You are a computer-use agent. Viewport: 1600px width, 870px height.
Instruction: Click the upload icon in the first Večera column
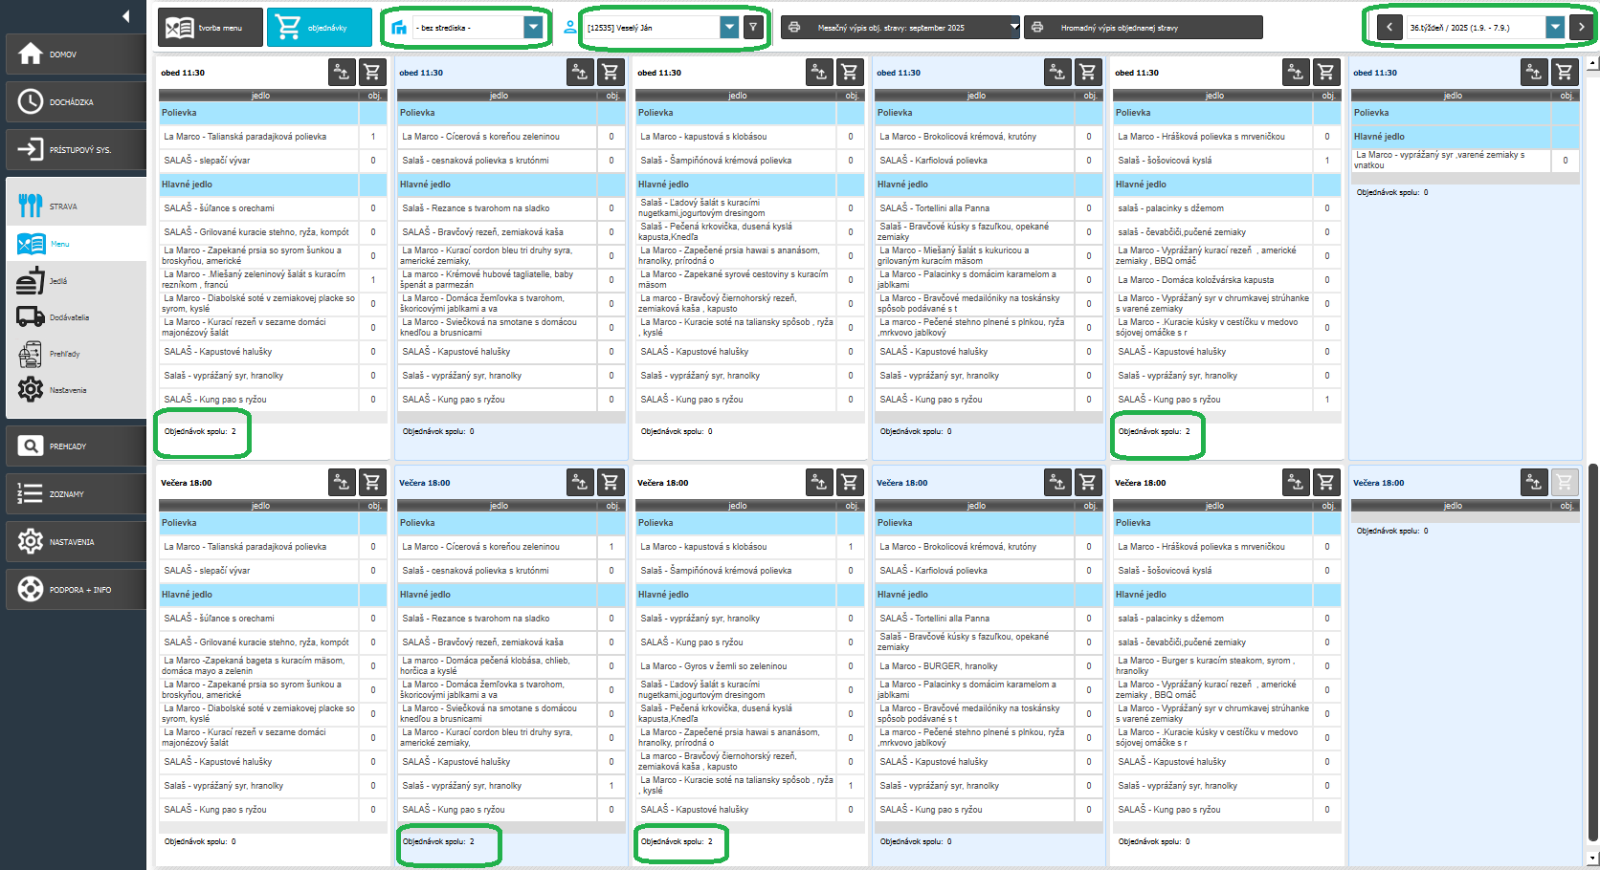coord(342,483)
